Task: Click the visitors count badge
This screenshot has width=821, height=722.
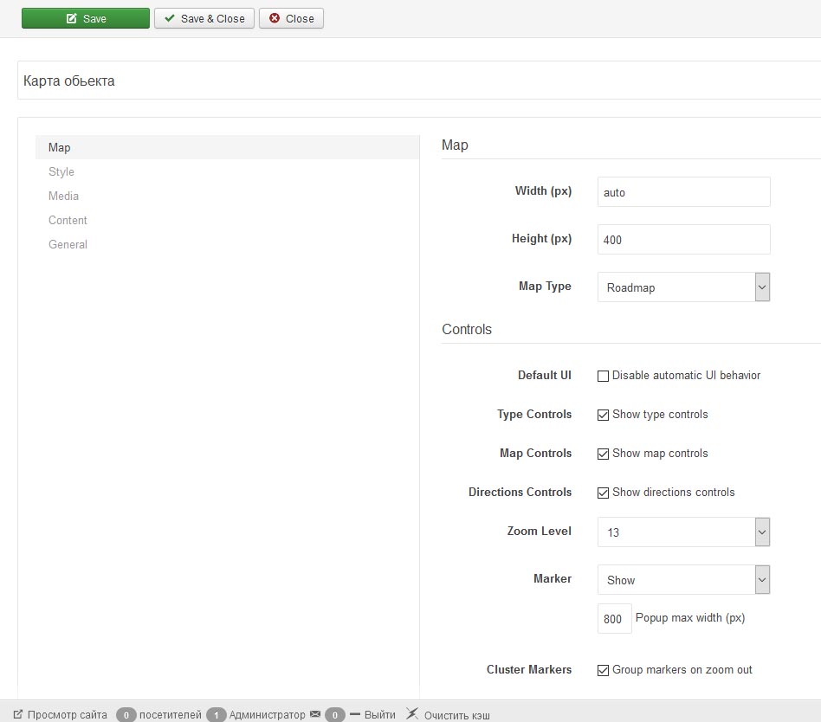Action: click(x=126, y=715)
